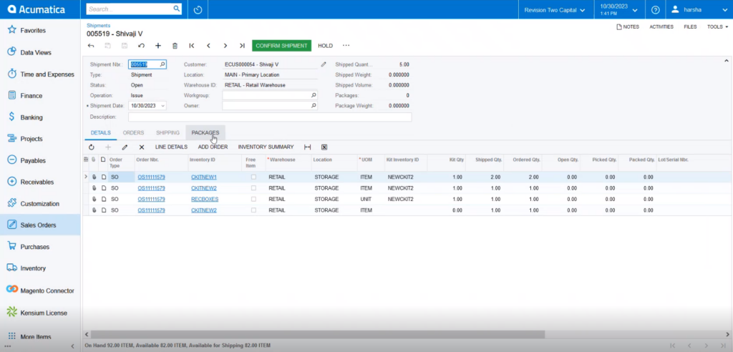Click the Confirm Shipment button
Viewport: 733px width, 352px height.
pos(281,46)
